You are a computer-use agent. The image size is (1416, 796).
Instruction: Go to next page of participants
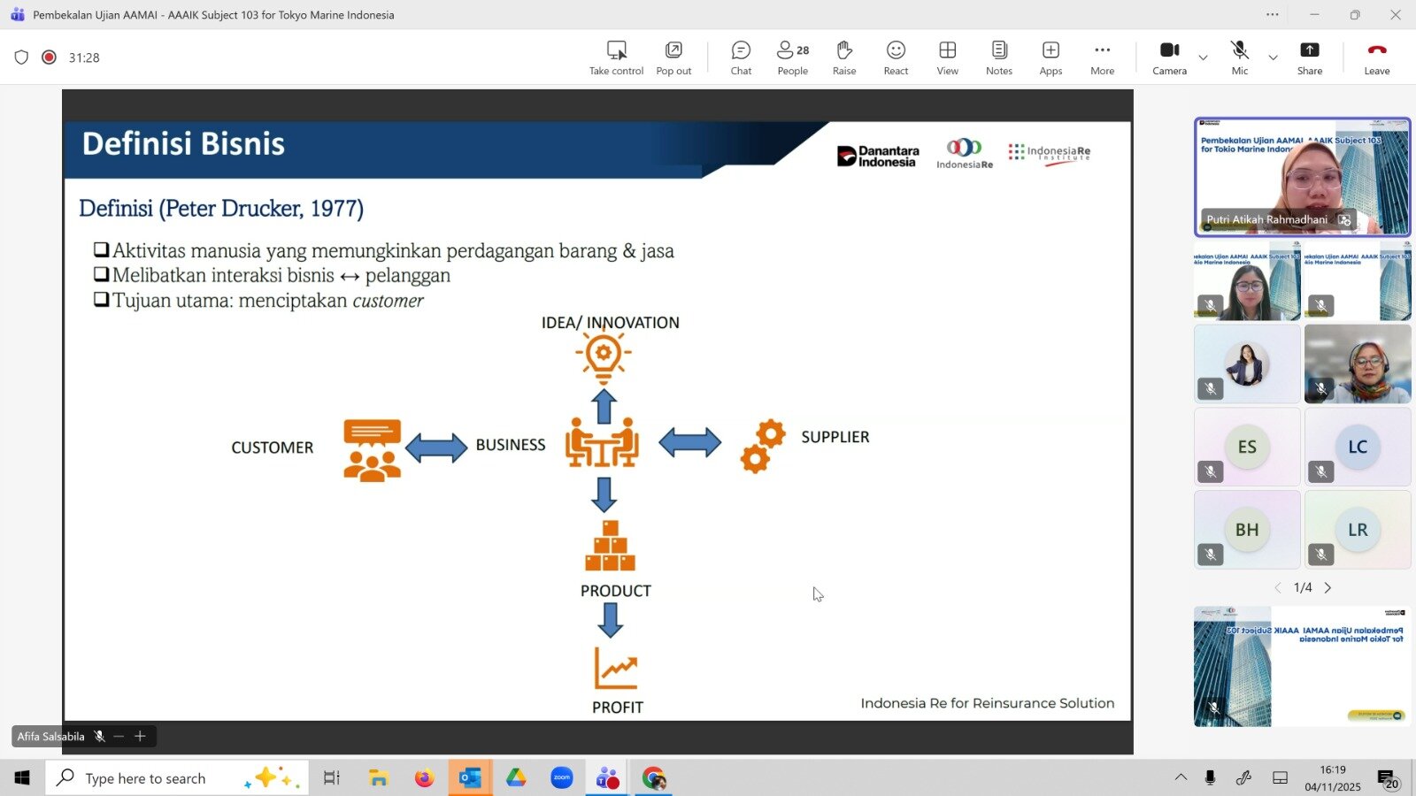(1327, 588)
